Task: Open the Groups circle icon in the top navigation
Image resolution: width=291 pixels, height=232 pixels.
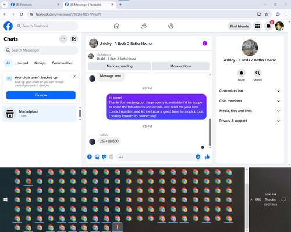Action: (171, 26)
